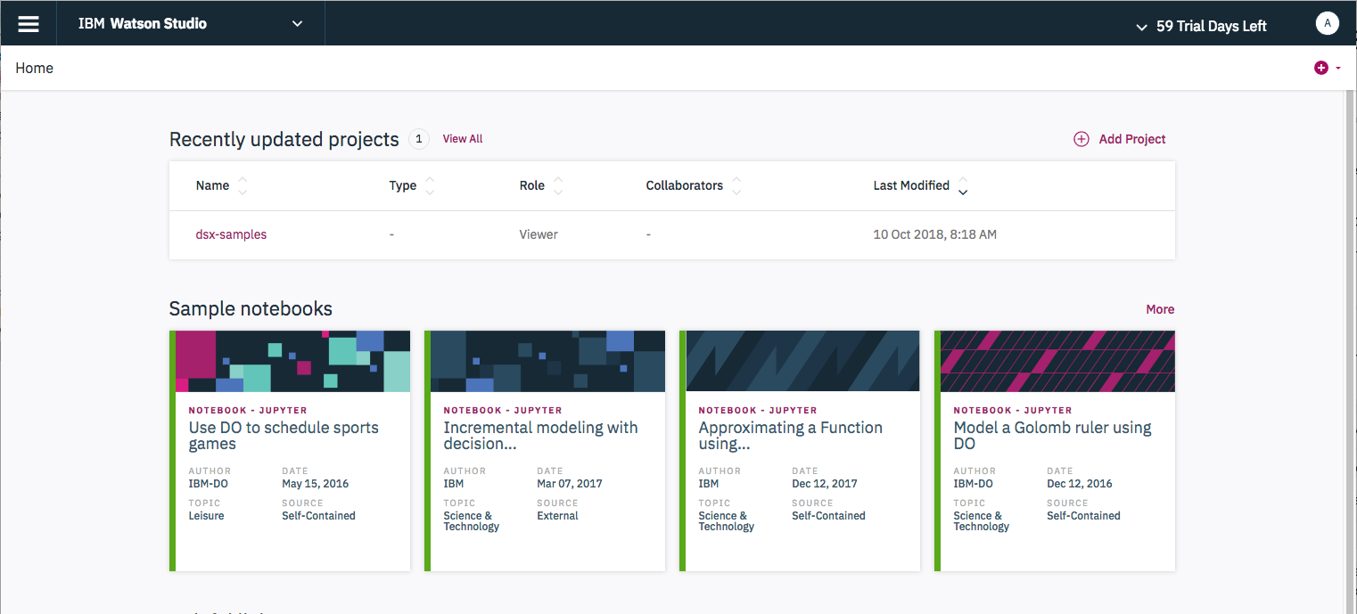Sort projects by the Last Modified column

[x=963, y=185]
